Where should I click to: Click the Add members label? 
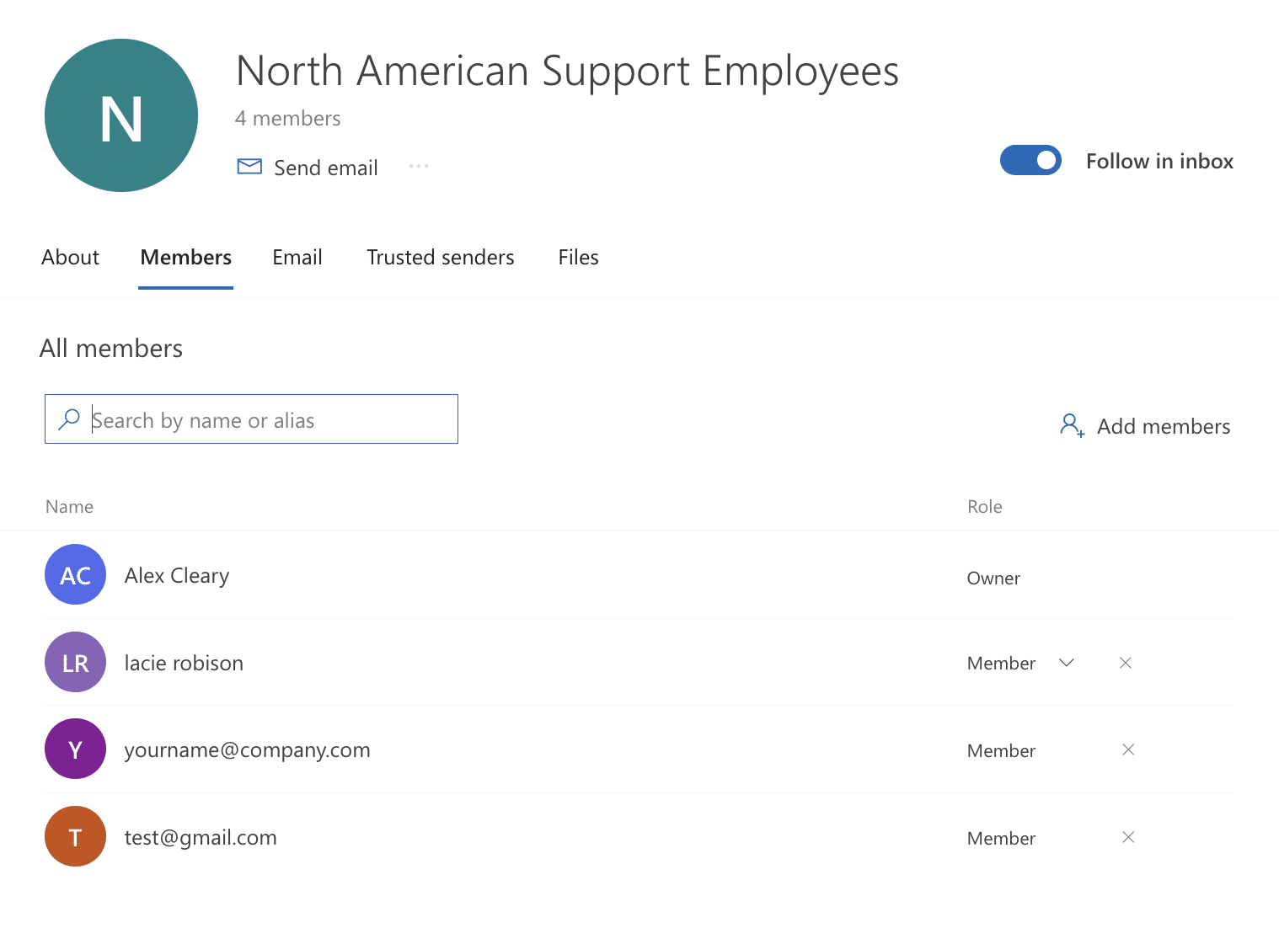[1164, 427]
